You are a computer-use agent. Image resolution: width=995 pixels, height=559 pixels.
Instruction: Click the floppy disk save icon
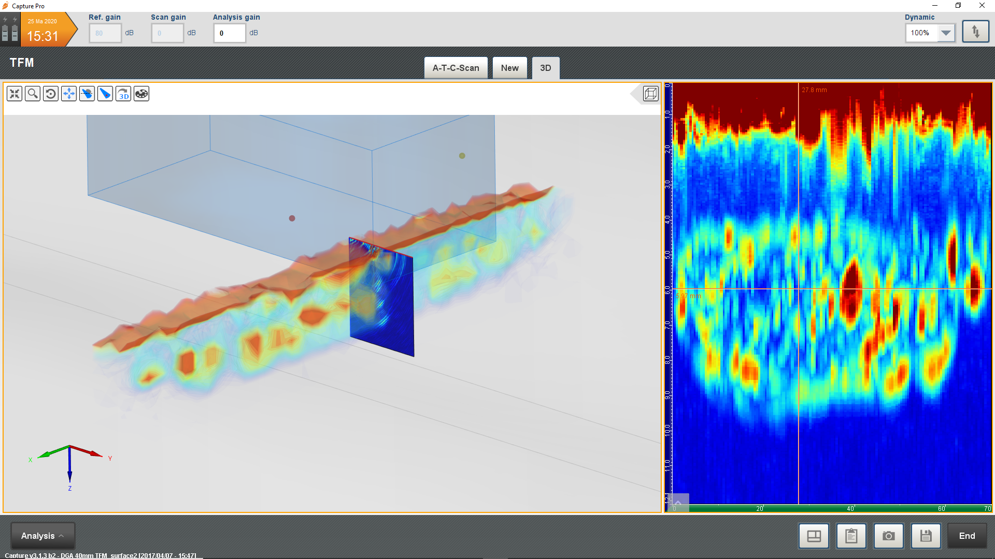(x=926, y=536)
